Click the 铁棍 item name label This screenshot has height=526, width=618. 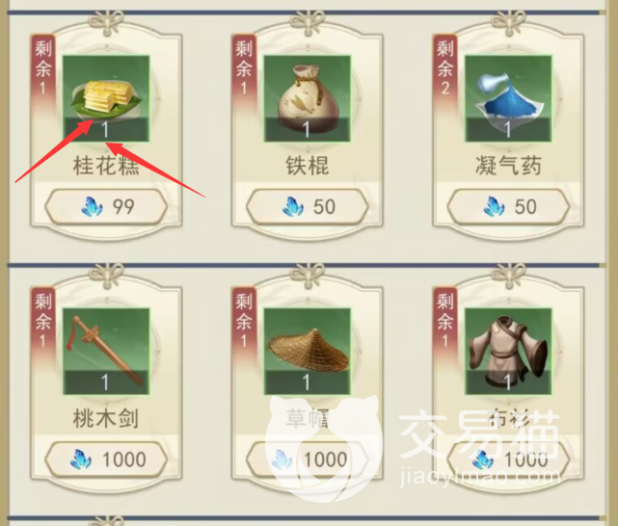(x=307, y=166)
